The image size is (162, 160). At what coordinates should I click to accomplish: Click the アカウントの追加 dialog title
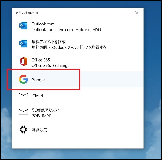26,13
